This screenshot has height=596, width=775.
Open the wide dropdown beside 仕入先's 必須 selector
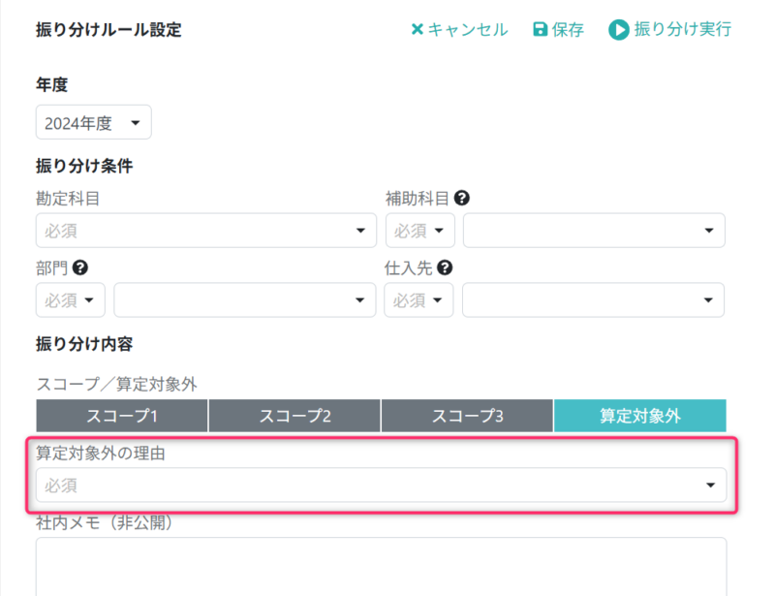(593, 299)
